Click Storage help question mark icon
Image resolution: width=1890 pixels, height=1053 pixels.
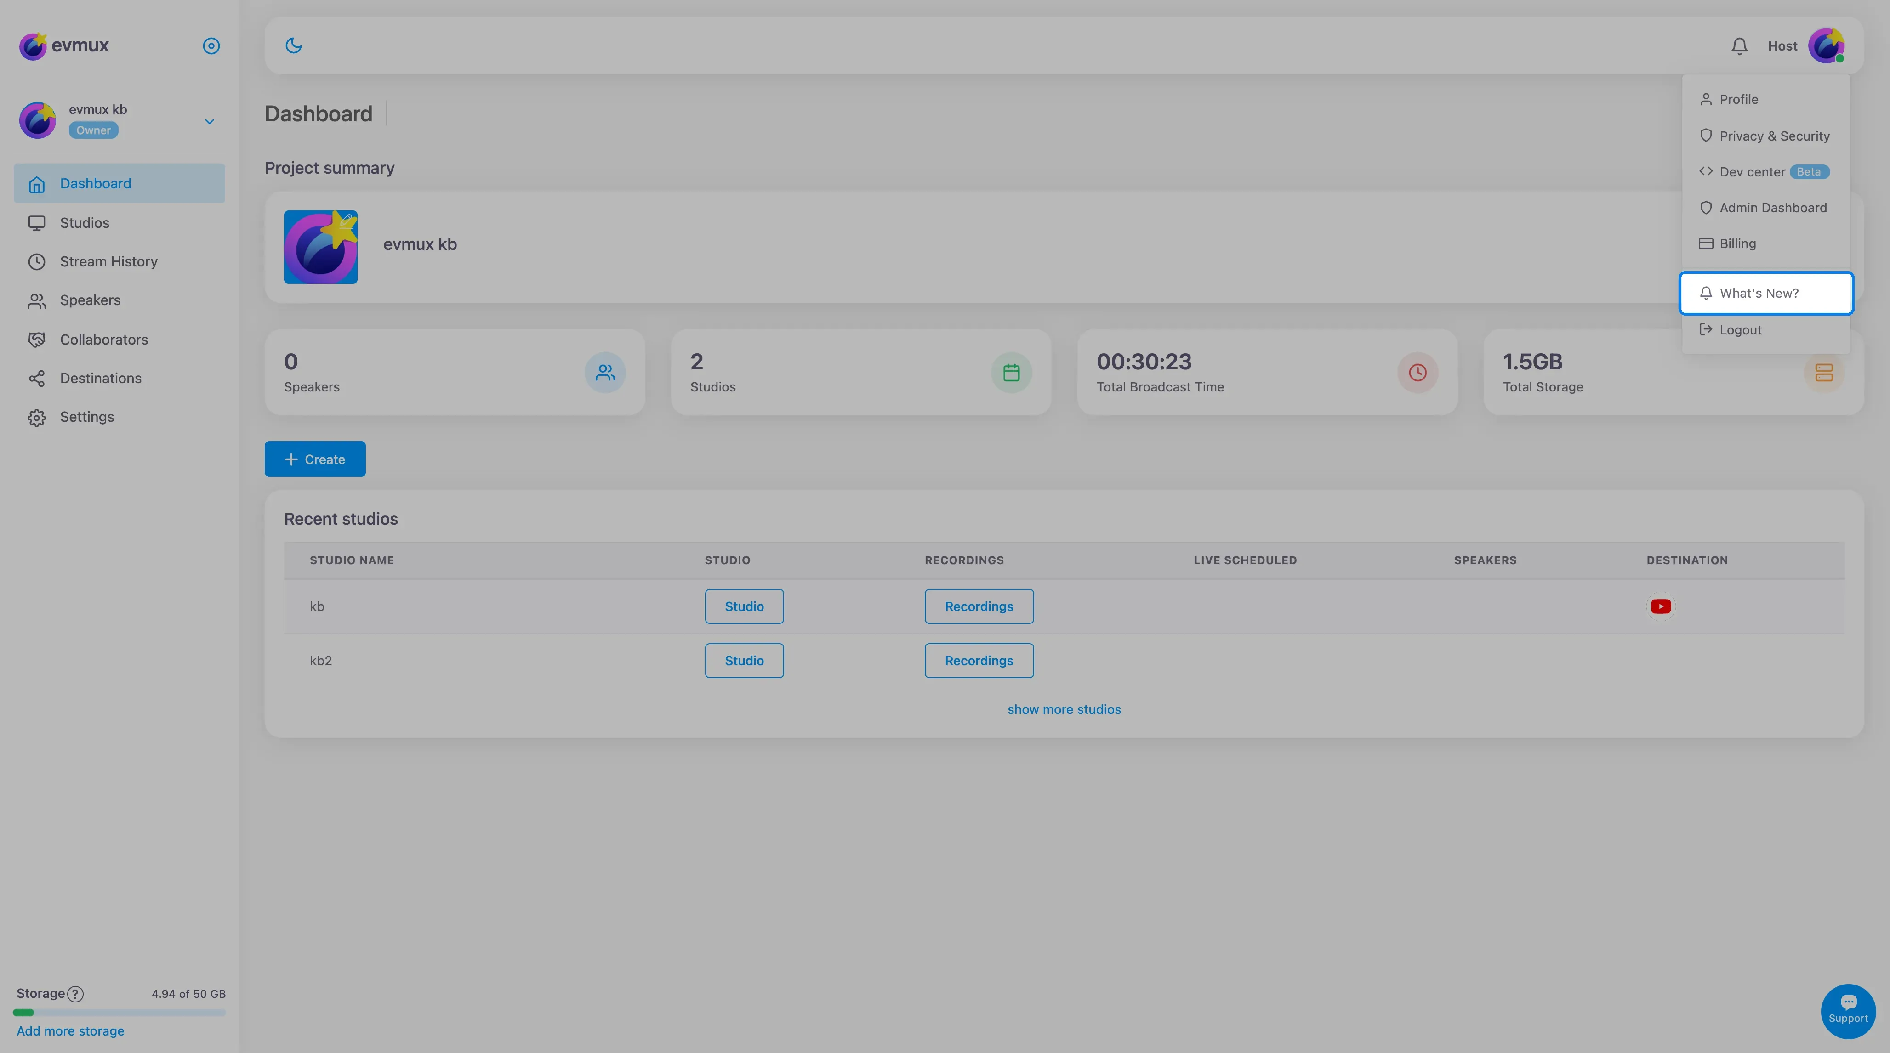tap(75, 994)
